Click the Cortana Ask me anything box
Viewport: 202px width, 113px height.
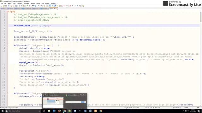(x=23, y=111)
